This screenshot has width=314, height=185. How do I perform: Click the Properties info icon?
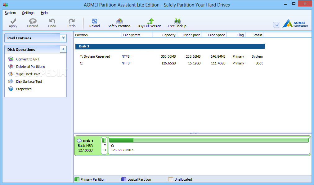pyautogui.click(x=11, y=89)
